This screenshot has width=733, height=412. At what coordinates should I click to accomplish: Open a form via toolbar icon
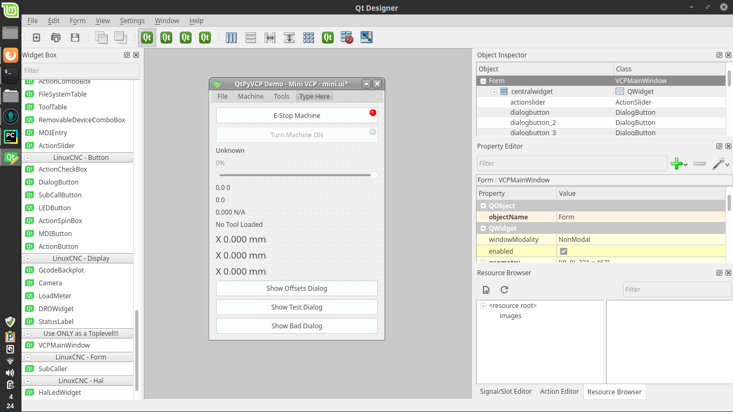56,38
